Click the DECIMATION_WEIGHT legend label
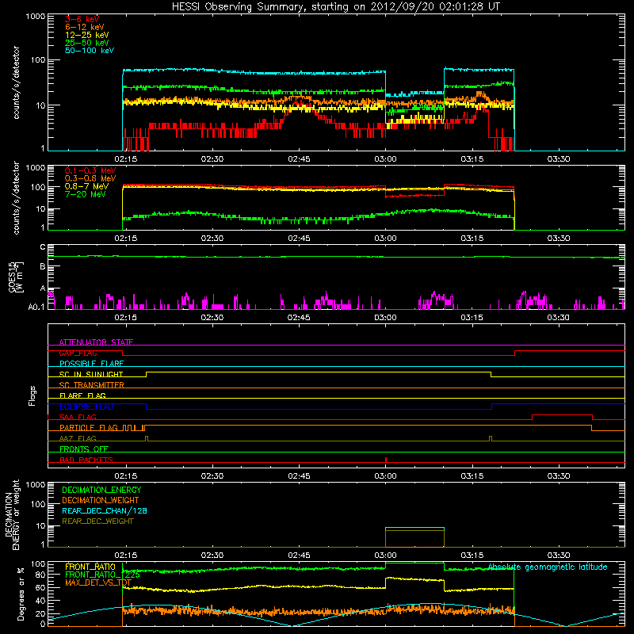634x634 pixels. 101,501
